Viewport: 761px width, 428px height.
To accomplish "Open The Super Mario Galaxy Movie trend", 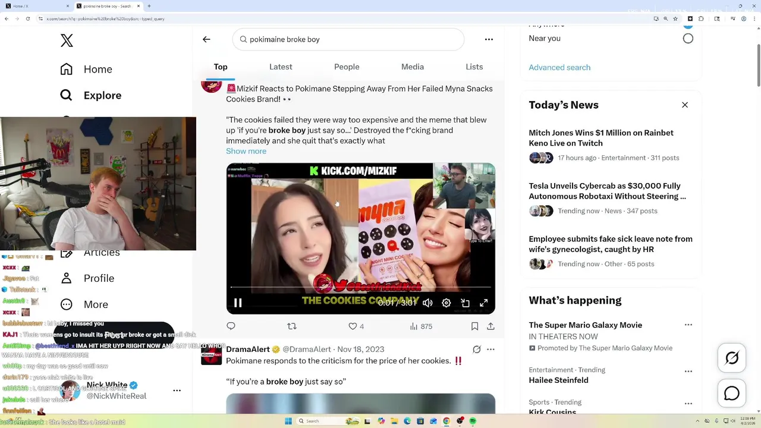I will [x=585, y=325].
